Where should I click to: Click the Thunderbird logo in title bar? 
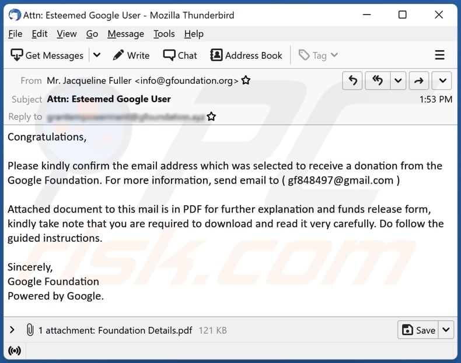15,15
